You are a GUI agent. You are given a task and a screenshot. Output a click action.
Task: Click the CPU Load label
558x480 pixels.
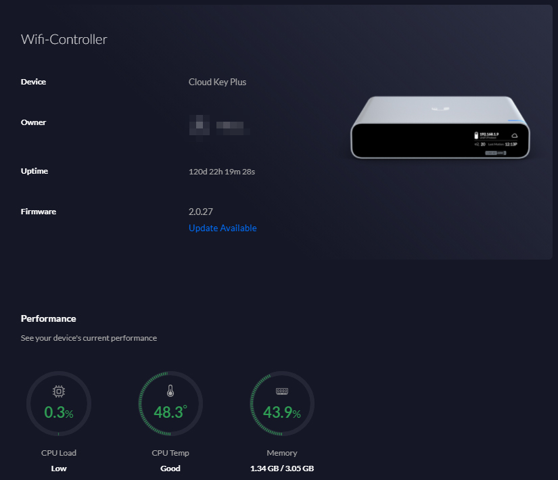coord(59,452)
